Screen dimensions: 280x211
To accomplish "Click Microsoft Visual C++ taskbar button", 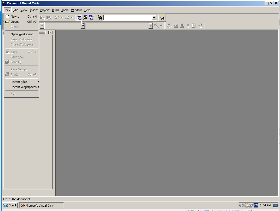I will pos(41,205).
